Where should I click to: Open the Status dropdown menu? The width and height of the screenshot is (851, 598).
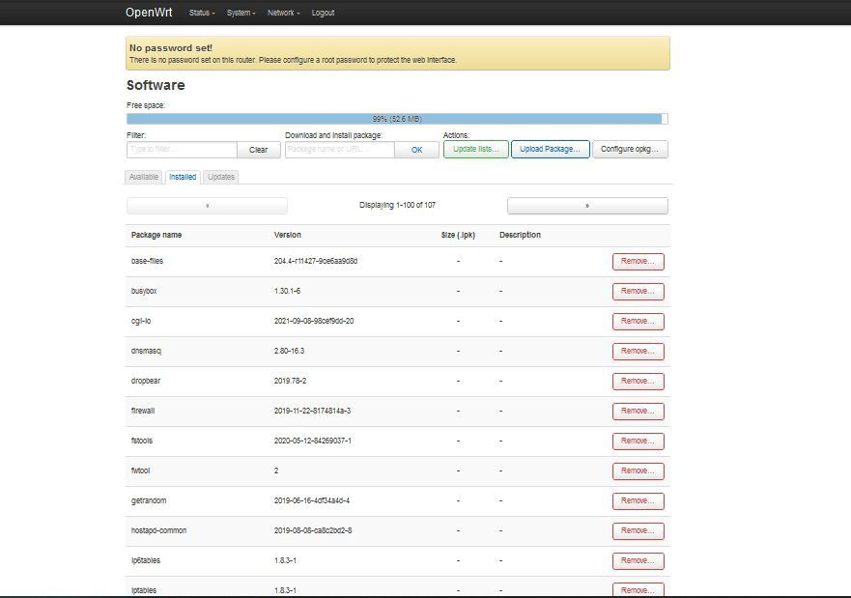click(x=202, y=13)
